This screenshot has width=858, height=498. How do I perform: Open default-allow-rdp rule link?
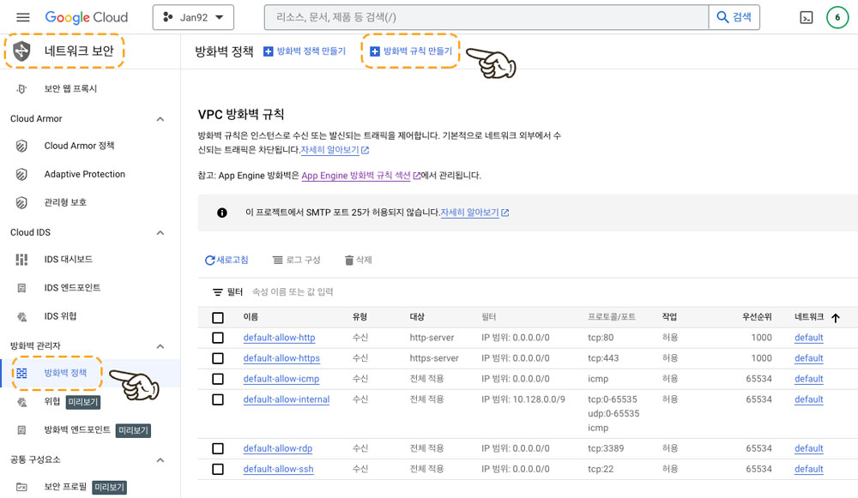pos(278,448)
